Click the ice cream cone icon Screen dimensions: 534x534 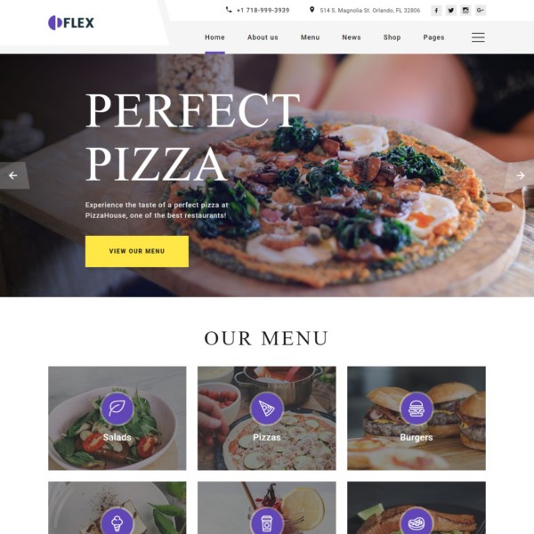(117, 522)
